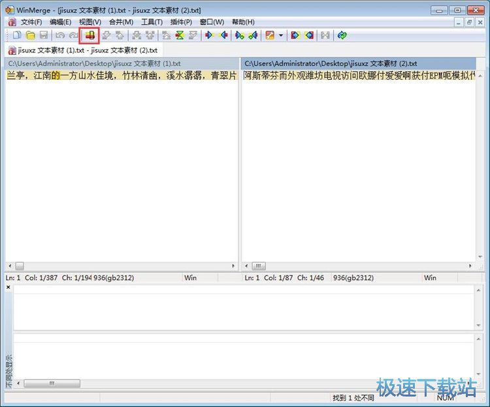Click left status encoding 936(gb2312)
The image size is (490, 407).
click(x=114, y=277)
